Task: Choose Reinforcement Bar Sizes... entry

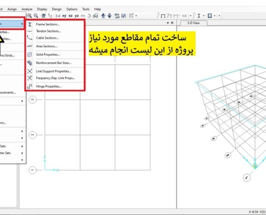Action: point(55,63)
